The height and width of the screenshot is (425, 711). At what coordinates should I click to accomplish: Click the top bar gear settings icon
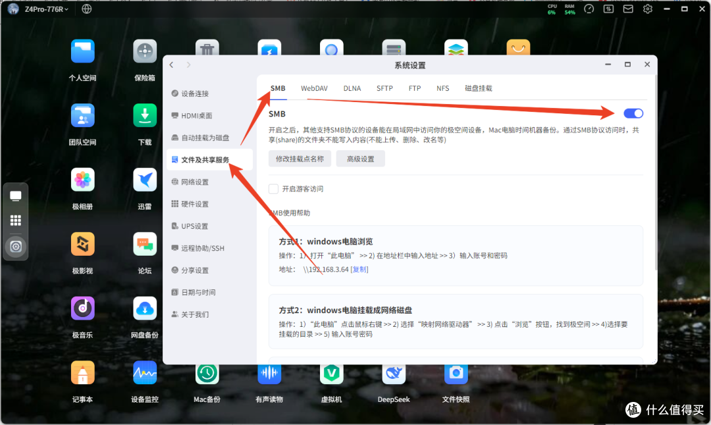click(648, 9)
